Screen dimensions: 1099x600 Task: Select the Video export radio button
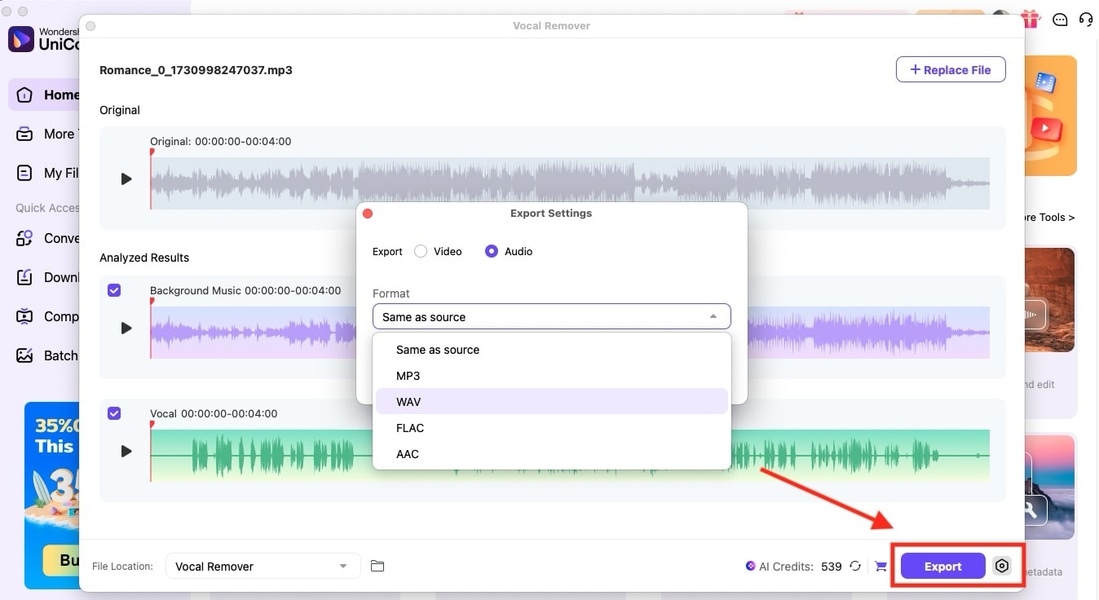pos(421,251)
